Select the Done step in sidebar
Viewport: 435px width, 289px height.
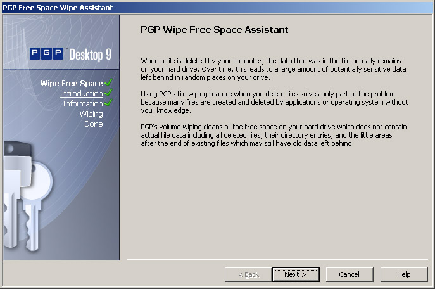click(94, 124)
